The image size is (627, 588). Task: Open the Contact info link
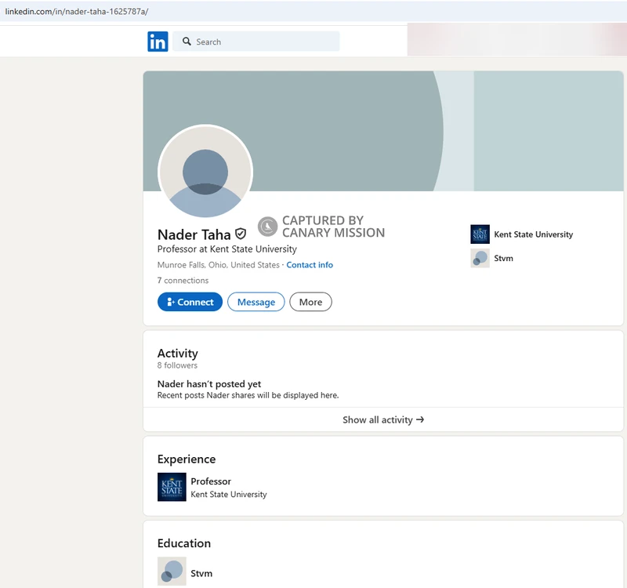click(x=310, y=265)
